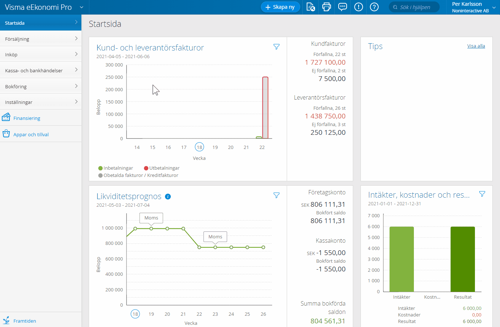Open the question mark help icon
Screen dimensions: 500x327
click(374, 7)
